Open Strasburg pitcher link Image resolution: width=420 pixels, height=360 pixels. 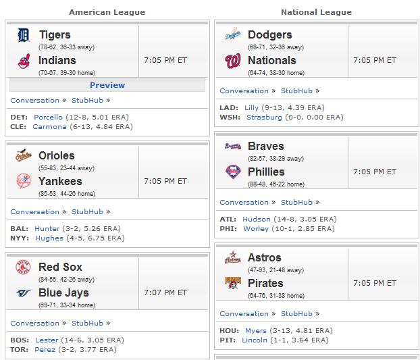tap(264, 118)
